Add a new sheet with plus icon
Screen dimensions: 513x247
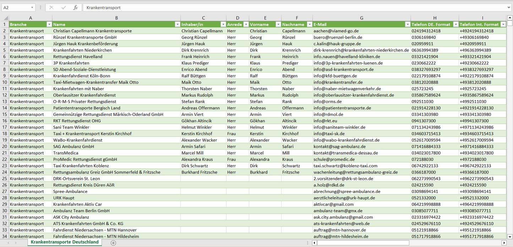click(x=113, y=243)
